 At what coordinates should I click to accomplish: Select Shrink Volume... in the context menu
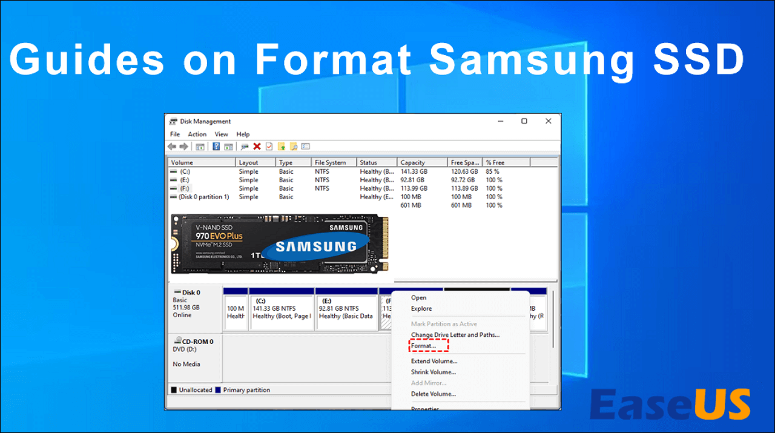click(434, 372)
